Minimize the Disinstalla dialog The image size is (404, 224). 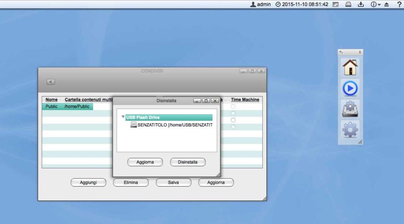(197, 101)
